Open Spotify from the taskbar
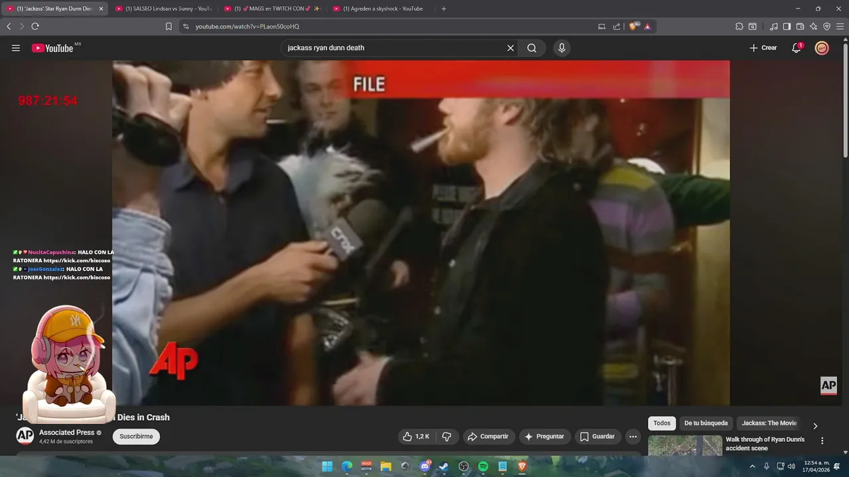 tap(484, 466)
